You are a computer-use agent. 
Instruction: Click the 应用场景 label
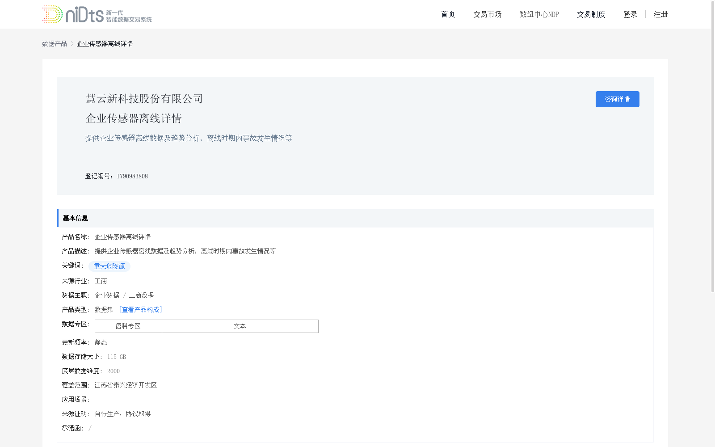pos(76,400)
